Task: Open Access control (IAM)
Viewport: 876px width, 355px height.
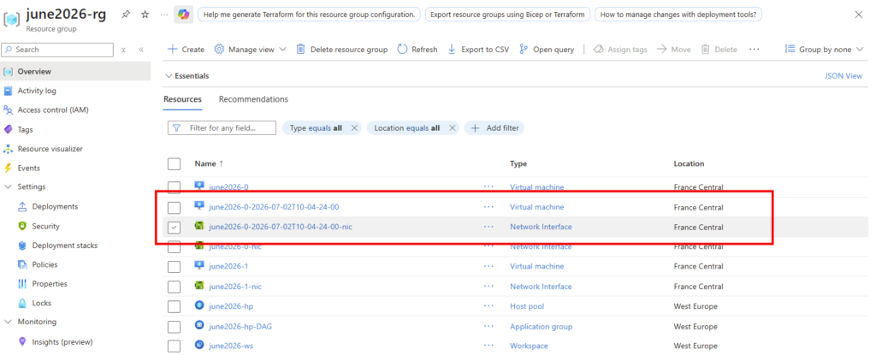Action: click(53, 110)
